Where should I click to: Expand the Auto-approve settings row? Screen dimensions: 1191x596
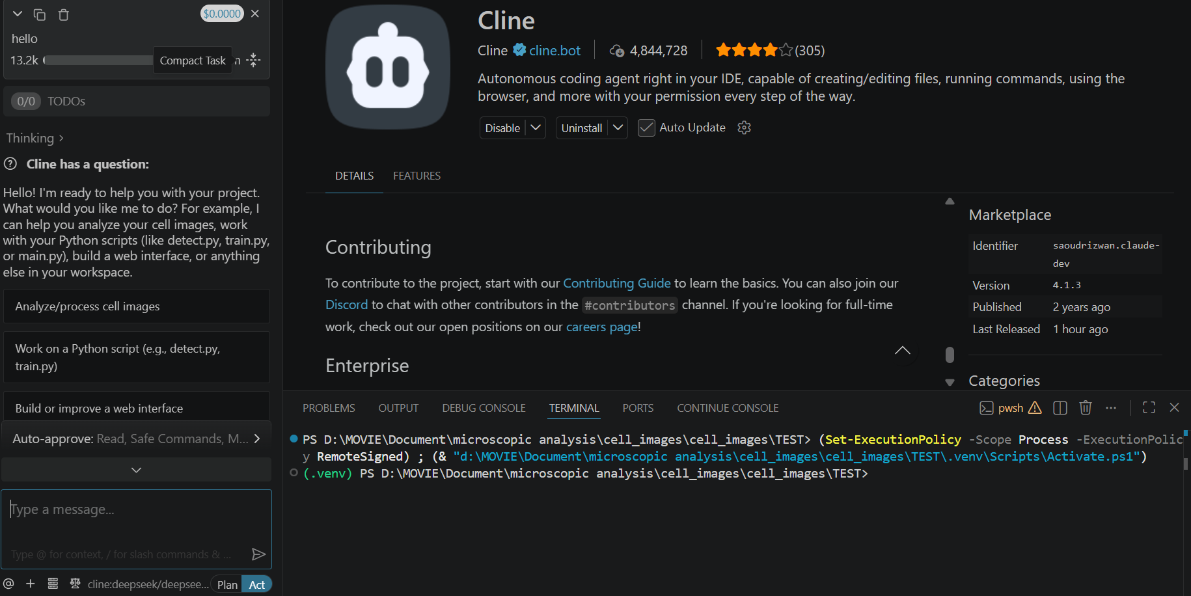[x=137, y=439]
